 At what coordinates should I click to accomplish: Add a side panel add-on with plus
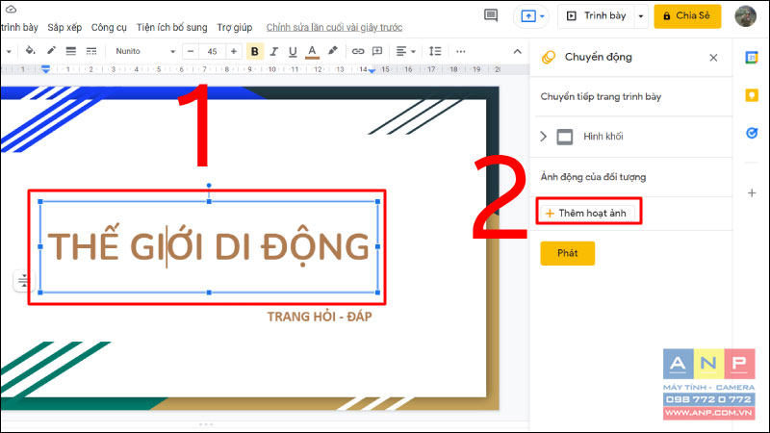click(752, 193)
